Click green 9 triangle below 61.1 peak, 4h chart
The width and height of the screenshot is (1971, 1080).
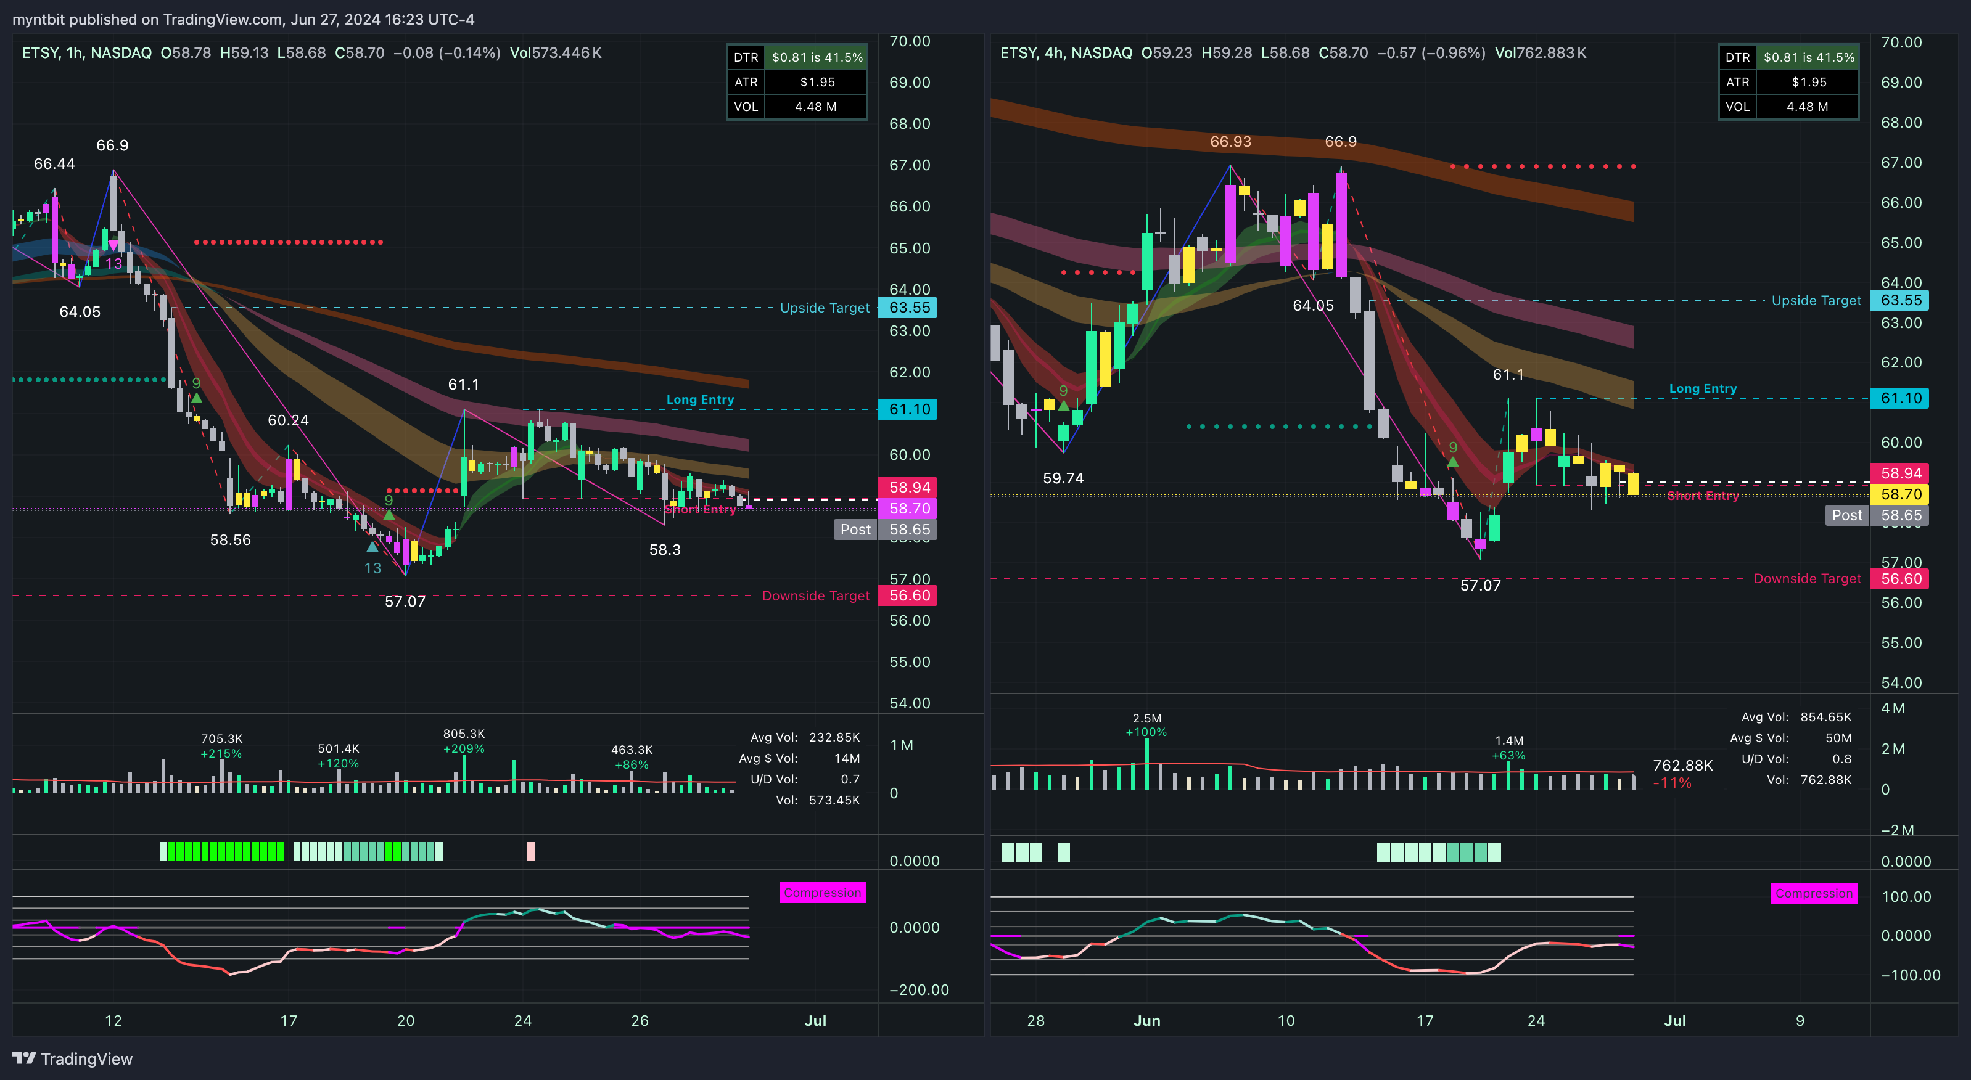coord(1452,462)
